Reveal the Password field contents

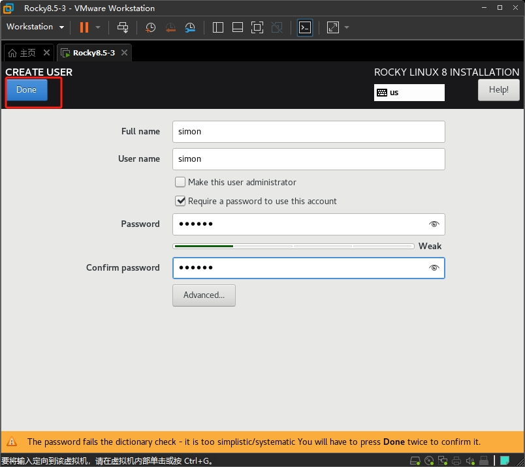coord(434,224)
